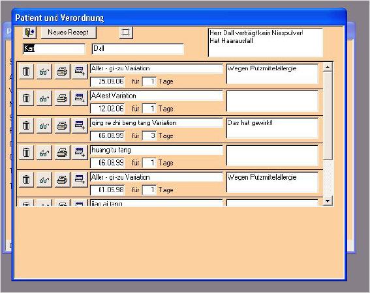The image size is (370, 293).
Task: View the AAtest Variation prescription with glasses icon
Action: pyautogui.click(x=44, y=98)
